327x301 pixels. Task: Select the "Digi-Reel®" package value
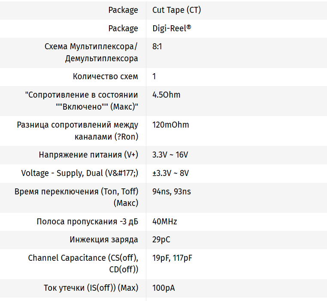tap(172, 28)
